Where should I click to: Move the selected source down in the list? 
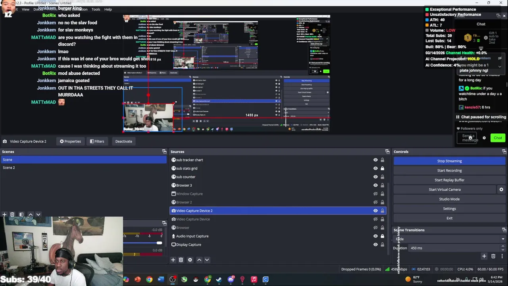[x=207, y=260]
